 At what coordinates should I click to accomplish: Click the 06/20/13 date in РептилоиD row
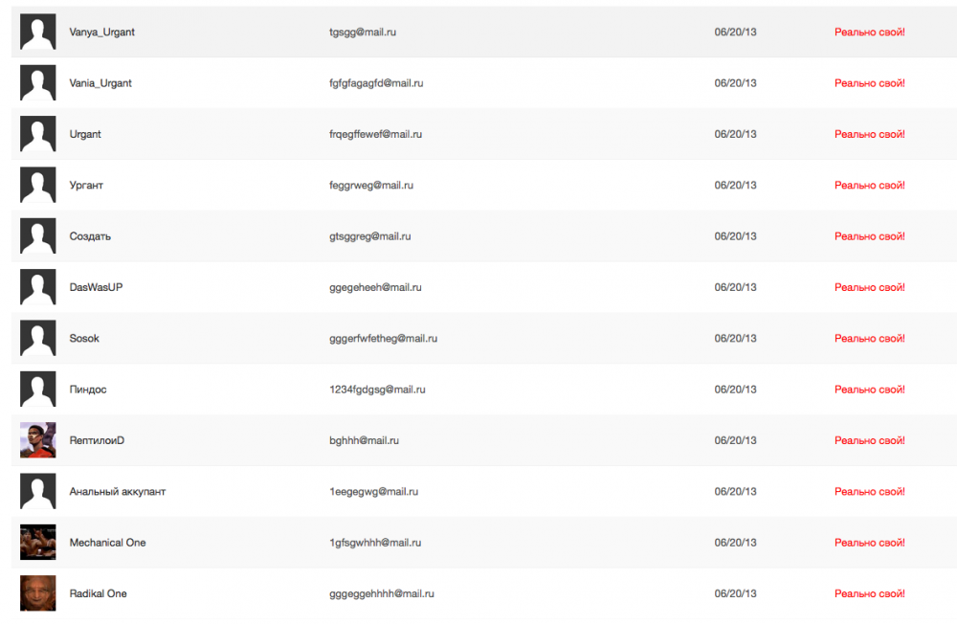(x=735, y=440)
